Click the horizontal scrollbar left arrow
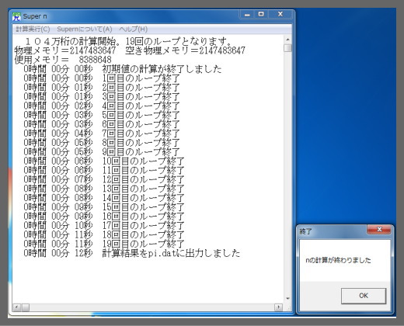The width and height of the screenshot is (404, 326). 17,307
